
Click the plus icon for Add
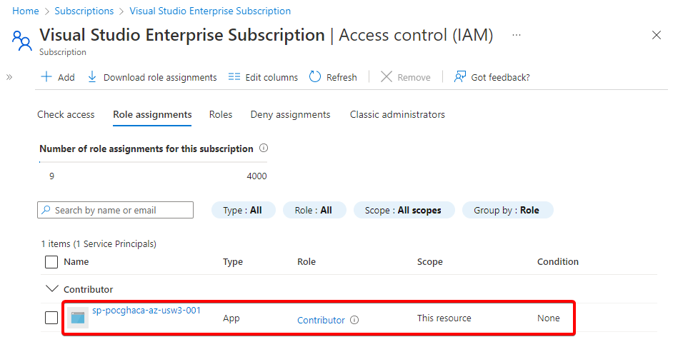coord(46,77)
